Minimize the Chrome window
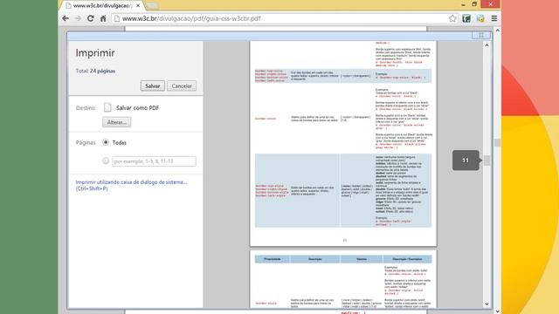The image size is (559, 314). (x=463, y=4)
